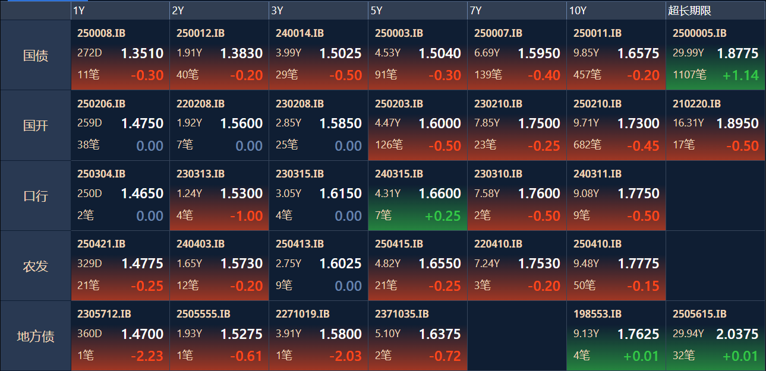Select the 1Y column header
Screen dimensions: 766x371
[x=120, y=11]
